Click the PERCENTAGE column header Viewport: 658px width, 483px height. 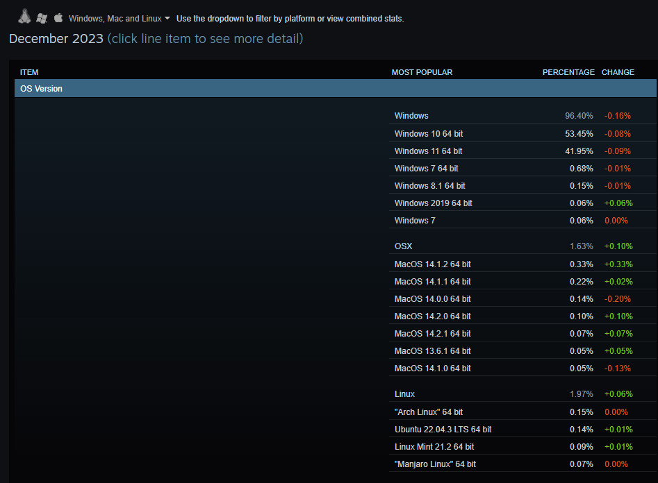tap(568, 72)
